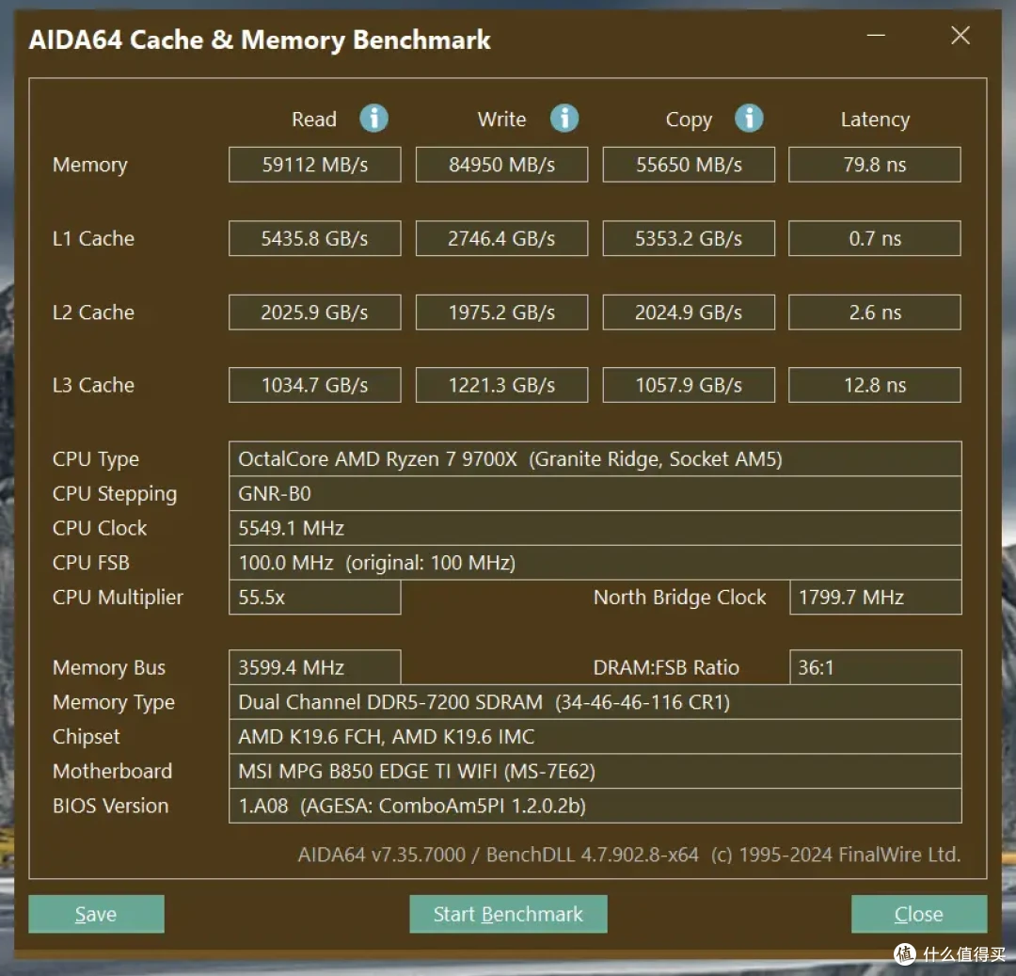
Task: Click L3 Cache read value 1034.7 GB/s
Action: point(315,385)
